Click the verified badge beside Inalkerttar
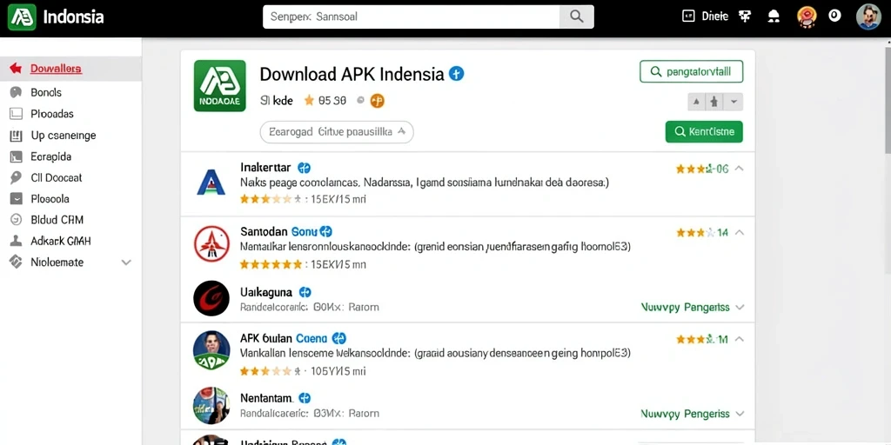The height and width of the screenshot is (445, 891). [305, 168]
